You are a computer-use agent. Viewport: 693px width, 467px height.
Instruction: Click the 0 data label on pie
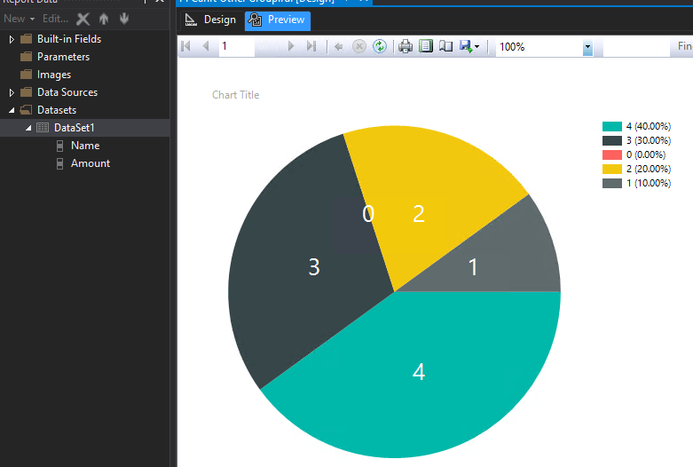tap(368, 214)
